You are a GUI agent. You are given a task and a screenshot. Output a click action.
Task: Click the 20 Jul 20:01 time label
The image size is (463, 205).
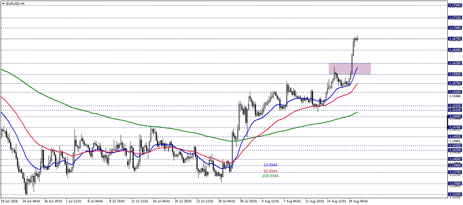click(184, 201)
